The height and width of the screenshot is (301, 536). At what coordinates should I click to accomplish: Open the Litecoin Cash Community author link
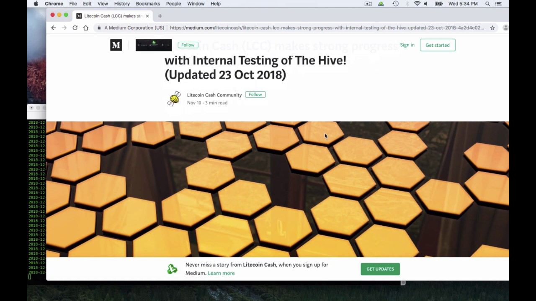click(214, 95)
